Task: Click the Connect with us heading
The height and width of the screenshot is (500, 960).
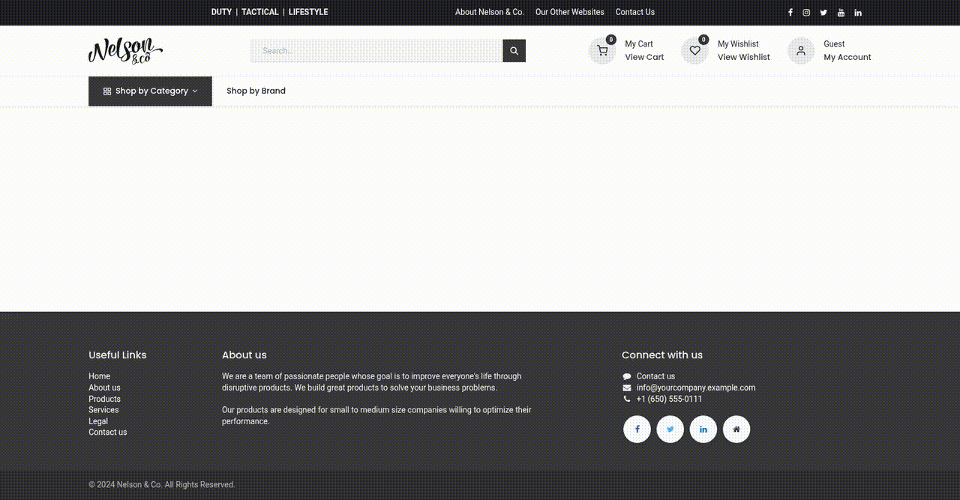Action: point(662,355)
